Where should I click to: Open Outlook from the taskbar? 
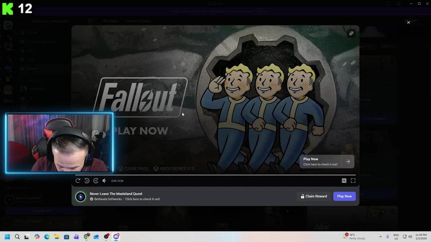(x=96, y=237)
